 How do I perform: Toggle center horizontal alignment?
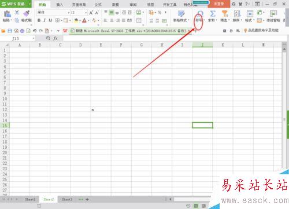click(112, 20)
